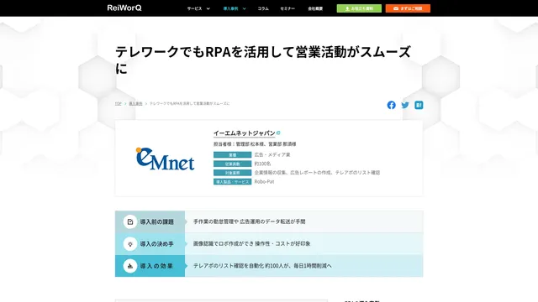Share the page on Twitter

click(405, 105)
